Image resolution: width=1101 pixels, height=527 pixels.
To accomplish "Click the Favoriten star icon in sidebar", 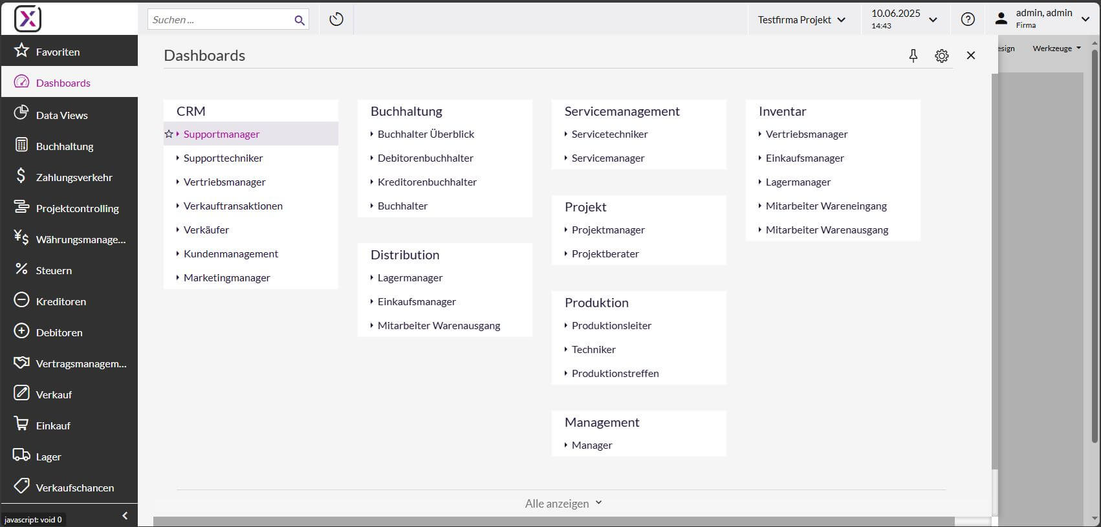I will click(x=21, y=50).
